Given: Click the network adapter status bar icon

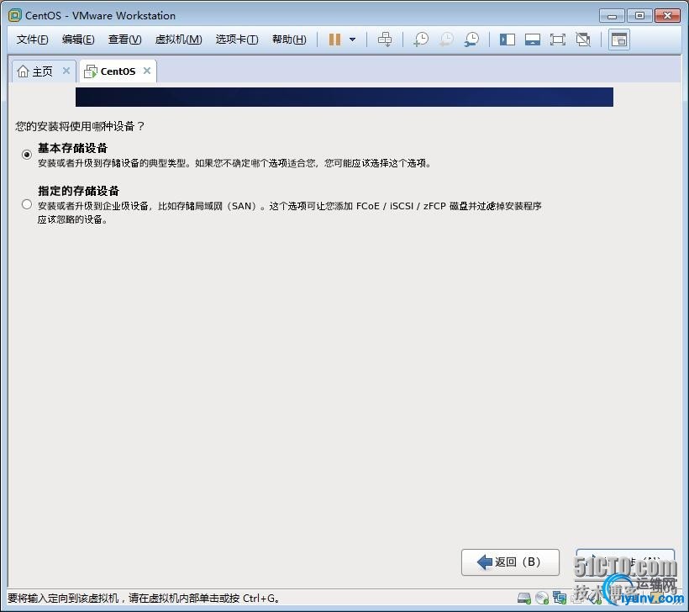Looking at the screenshot, I should pos(560,598).
